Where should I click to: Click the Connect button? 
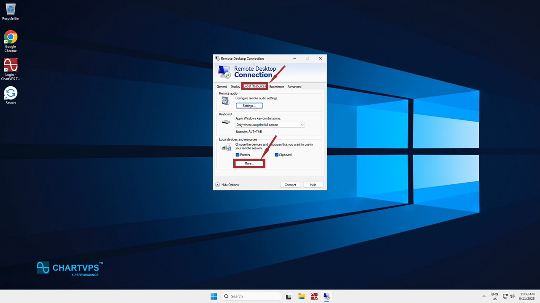point(290,185)
